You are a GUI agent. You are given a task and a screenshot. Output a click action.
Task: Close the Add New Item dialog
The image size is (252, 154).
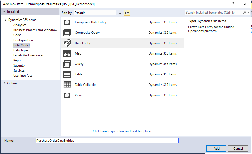[x=245, y=4]
